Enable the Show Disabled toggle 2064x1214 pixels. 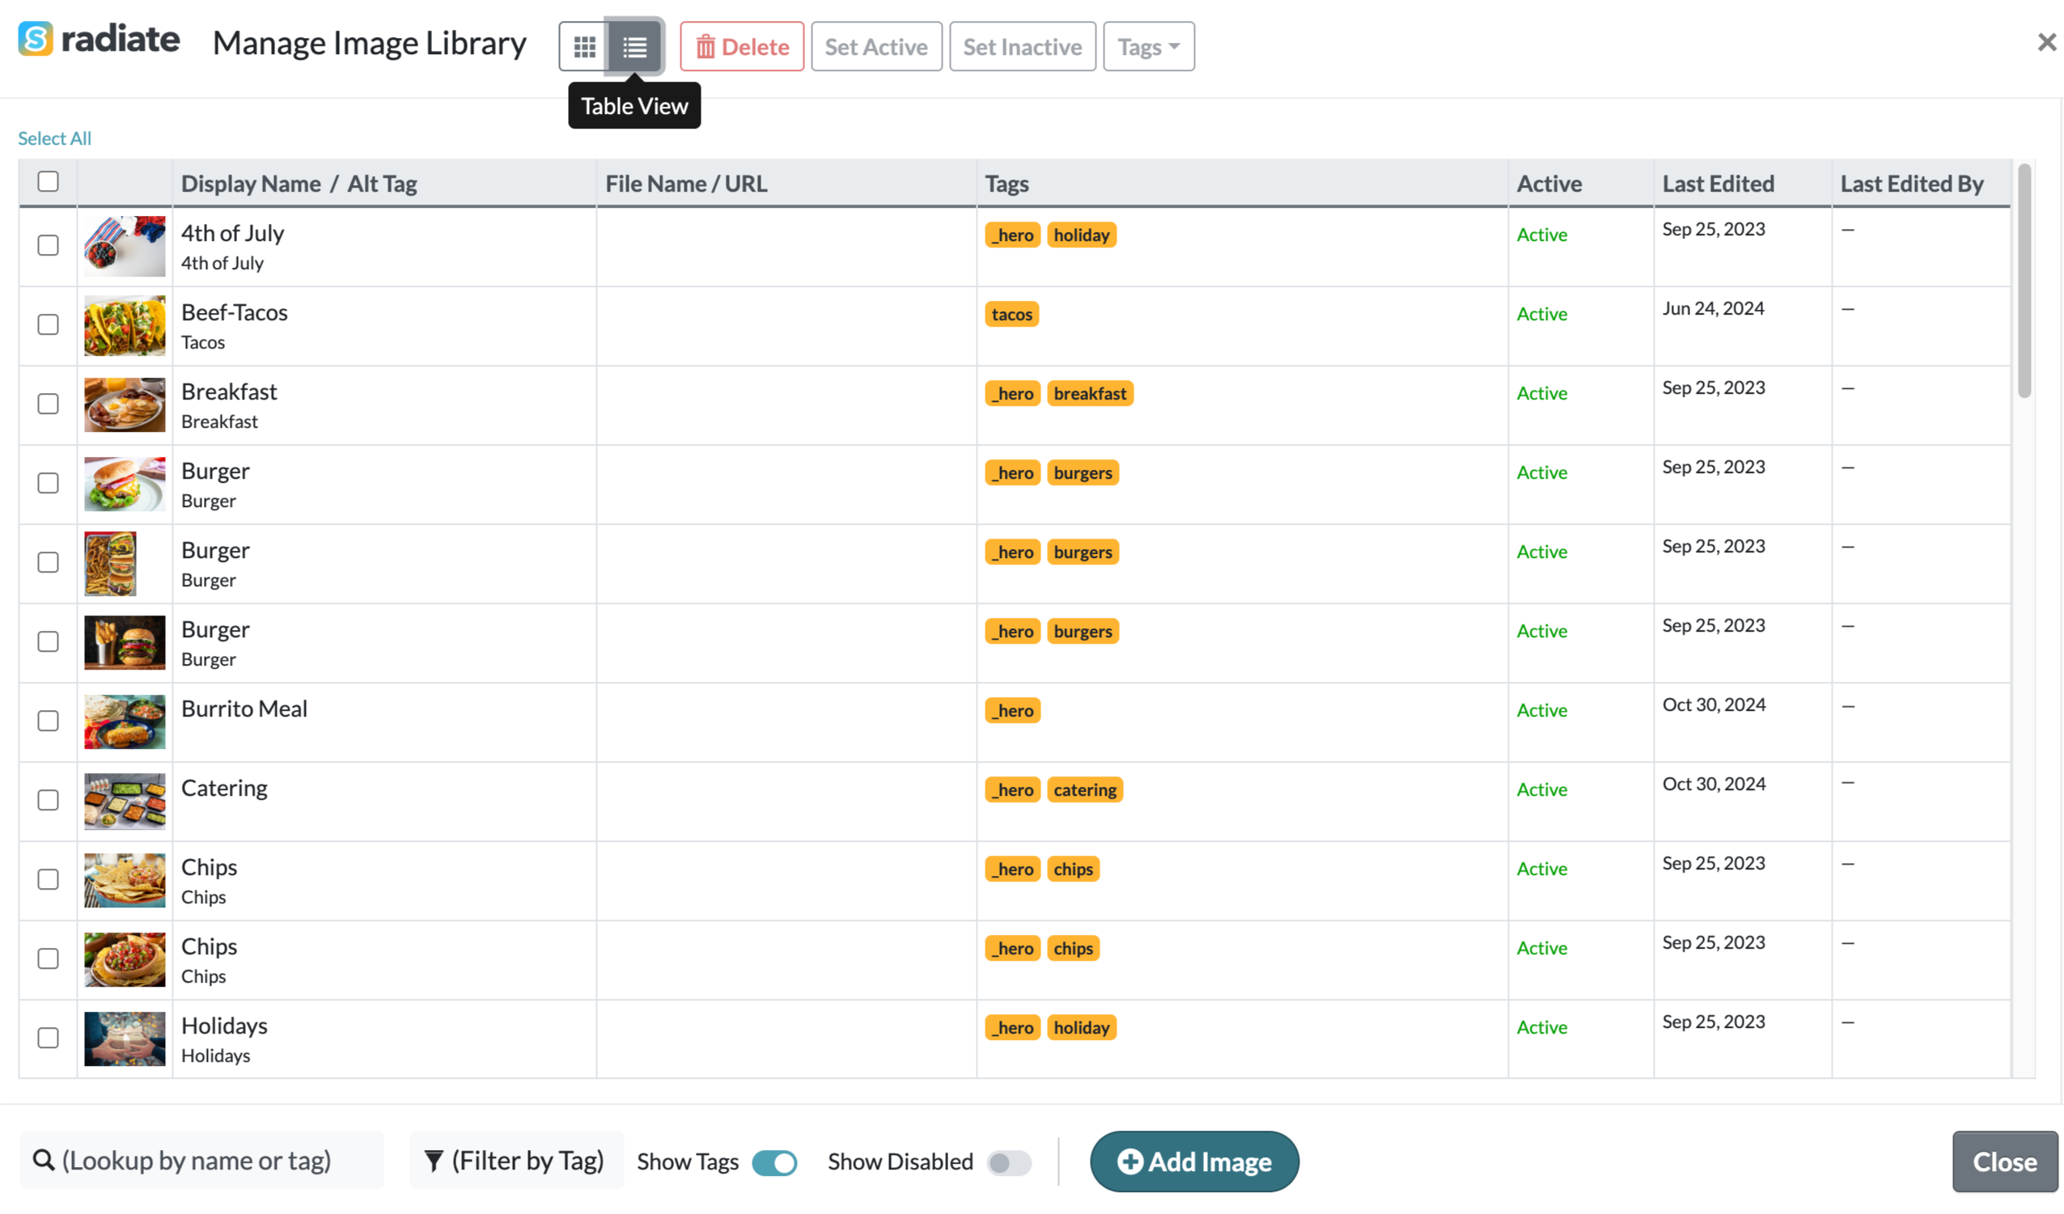coord(1009,1162)
